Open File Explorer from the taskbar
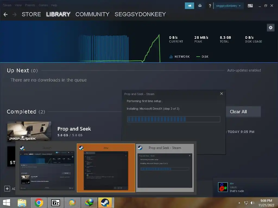The height and width of the screenshot is (208, 278). point(22,203)
